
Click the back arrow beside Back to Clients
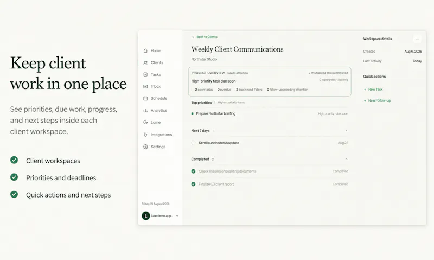coord(193,37)
